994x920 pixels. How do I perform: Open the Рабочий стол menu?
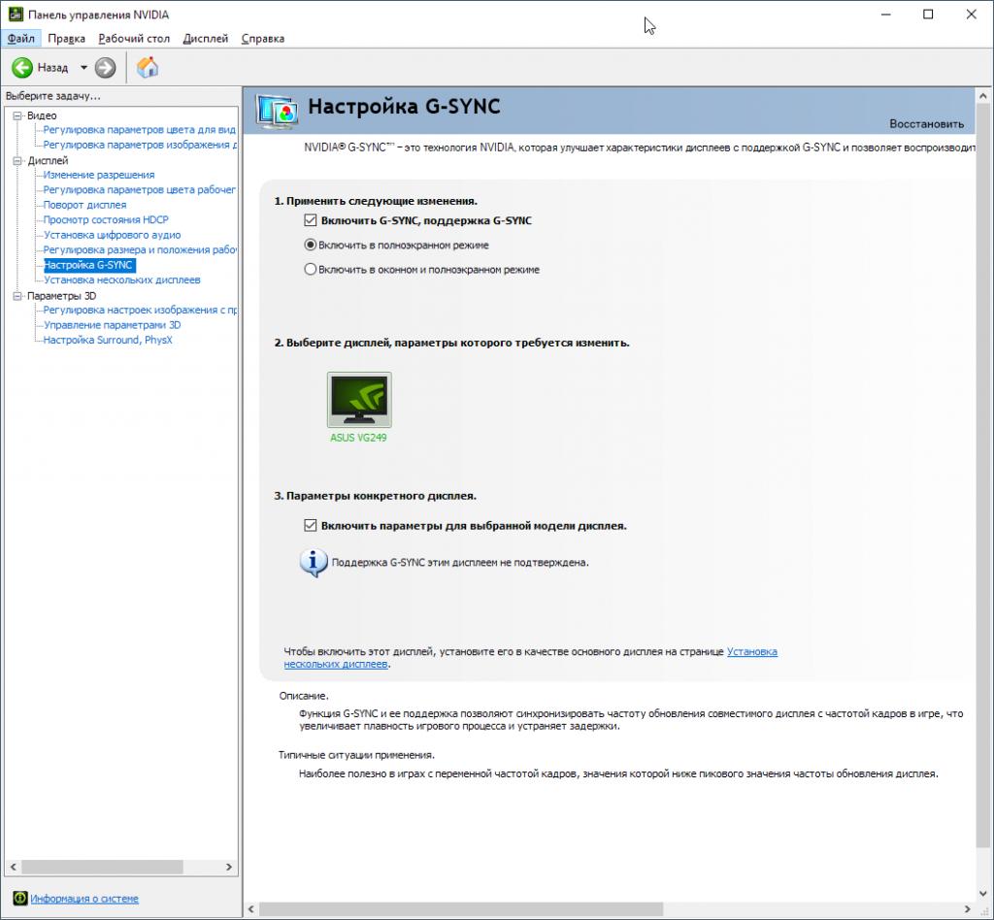tap(134, 39)
